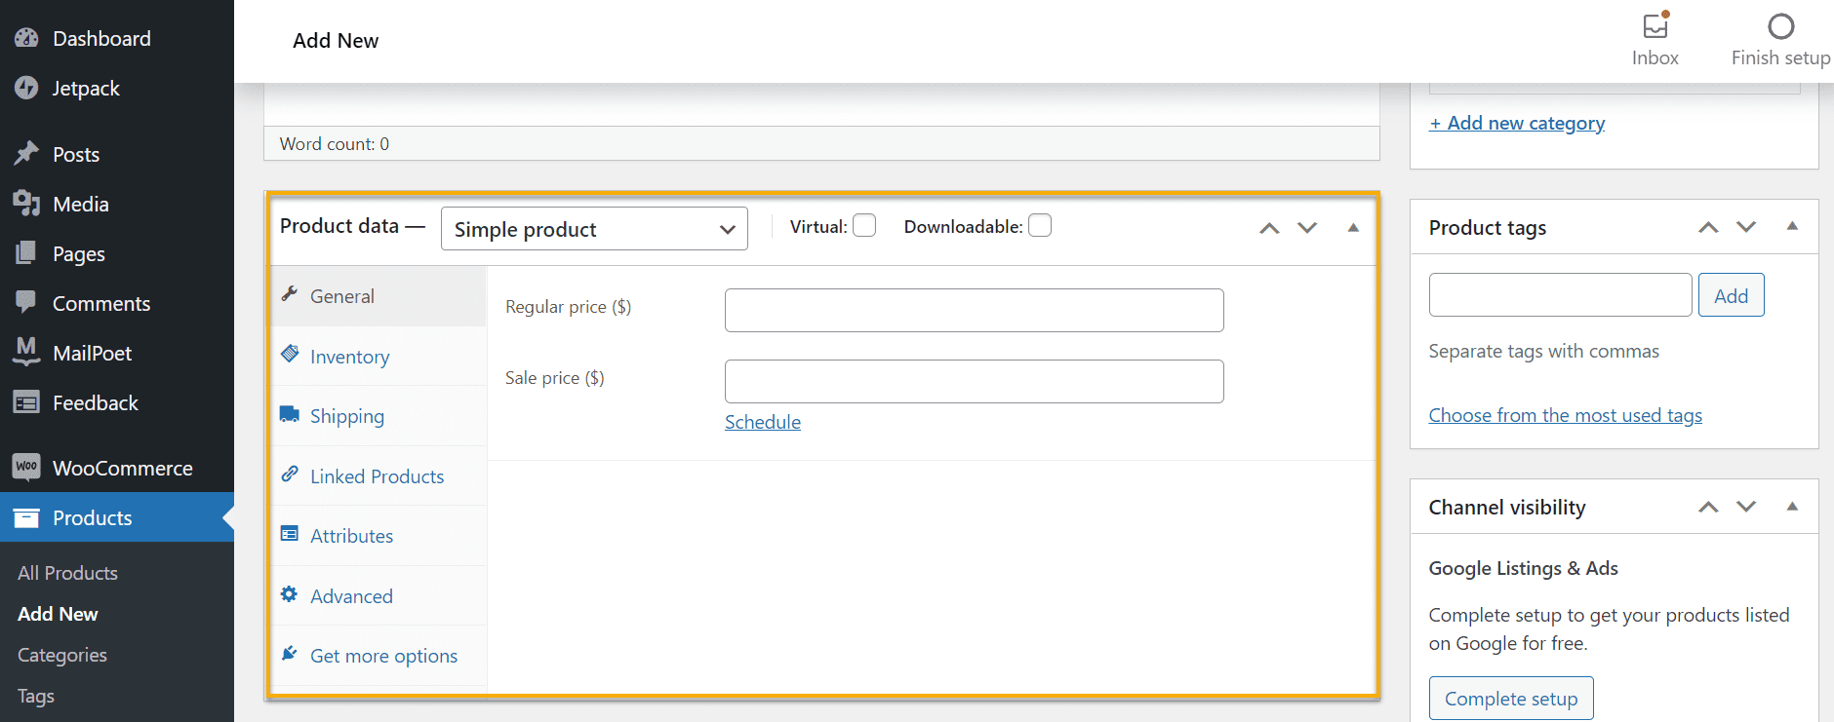
Task: Select the General tab
Action: [379, 296]
